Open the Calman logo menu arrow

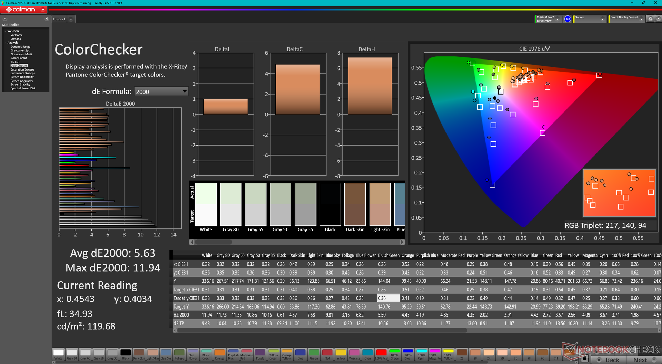(43, 10)
